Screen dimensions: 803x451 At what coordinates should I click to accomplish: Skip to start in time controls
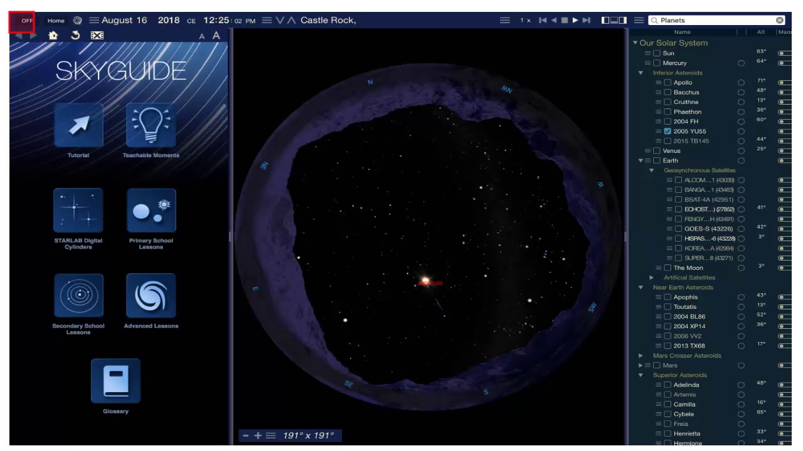pyautogui.click(x=543, y=20)
